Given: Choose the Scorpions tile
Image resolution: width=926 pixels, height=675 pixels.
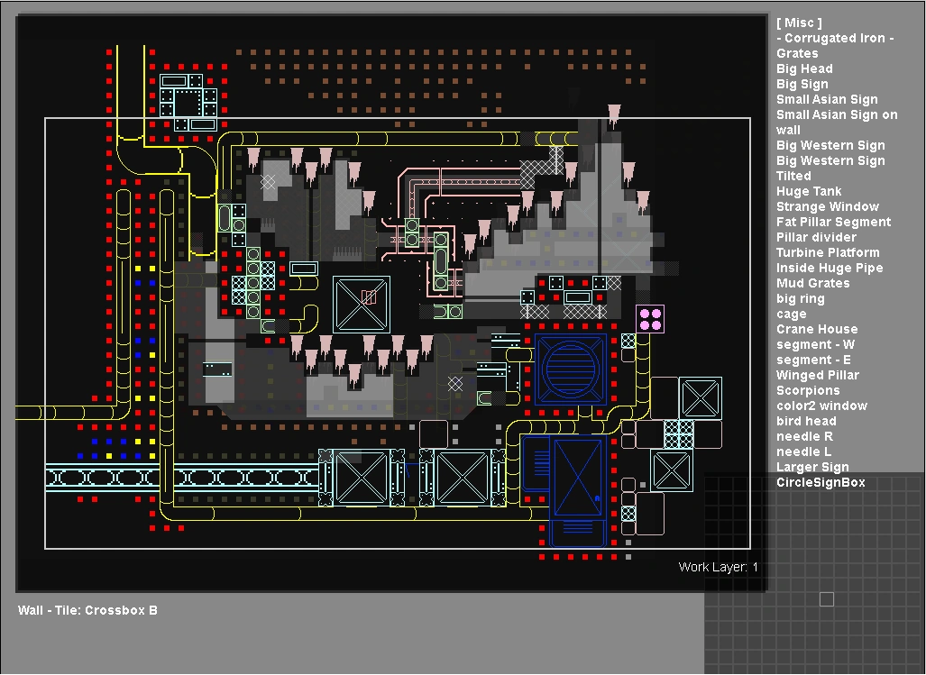Looking at the screenshot, I should pyautogui.click(x=808, y=390).
